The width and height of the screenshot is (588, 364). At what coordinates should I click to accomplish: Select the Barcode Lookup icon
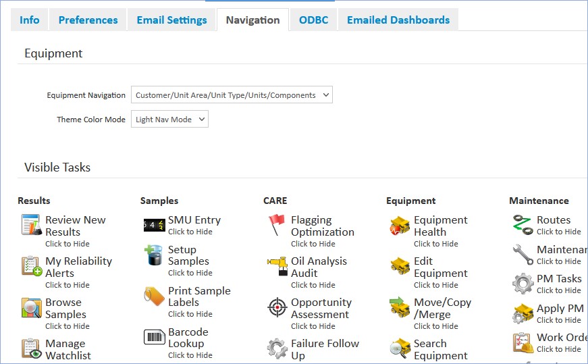click(x=154, y=337)
